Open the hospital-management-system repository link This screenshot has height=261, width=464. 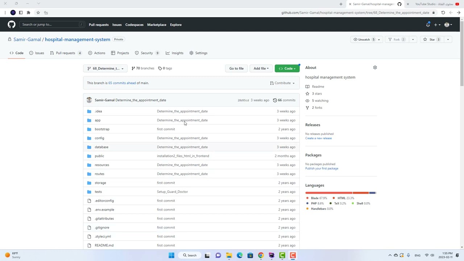(x=78, y=40)
